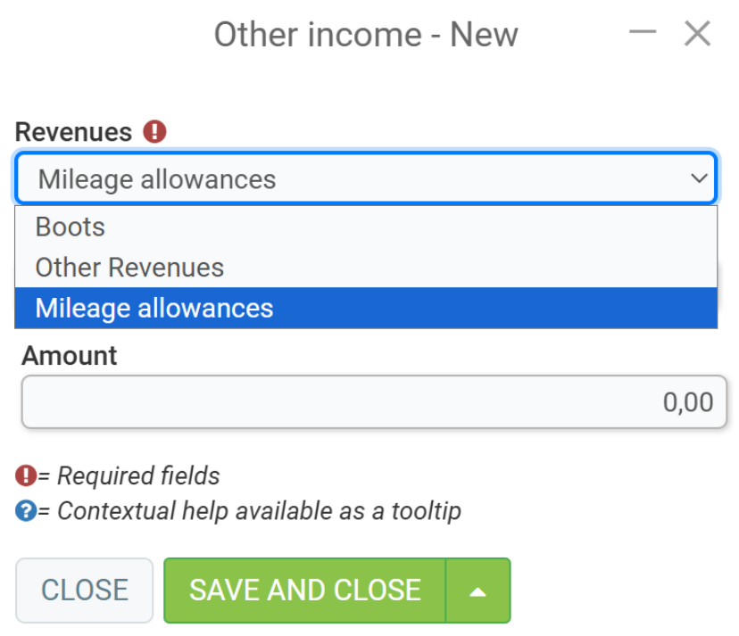Select Other Revenues option
The height and width of the screenshot is (636, 739).
pos(366,267)
